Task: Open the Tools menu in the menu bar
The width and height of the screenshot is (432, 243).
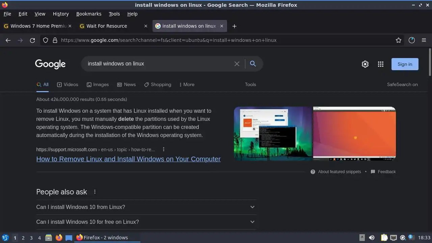Action: 114,14
